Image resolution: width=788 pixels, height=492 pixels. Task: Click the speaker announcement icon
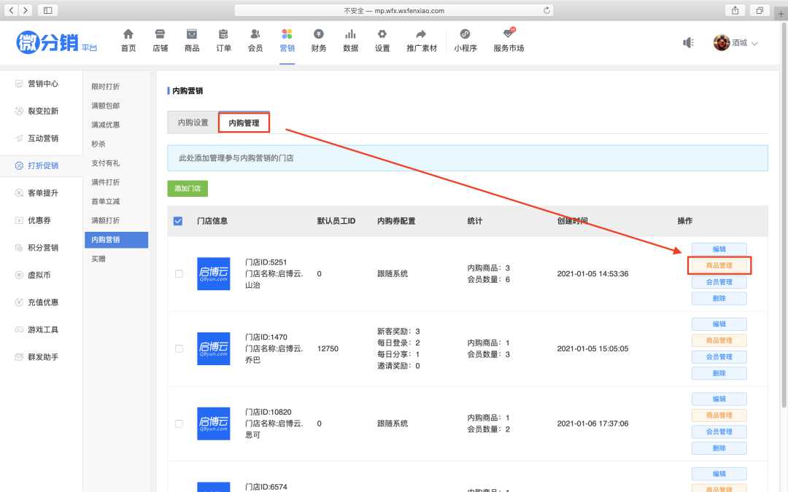[x=688, y=43]
